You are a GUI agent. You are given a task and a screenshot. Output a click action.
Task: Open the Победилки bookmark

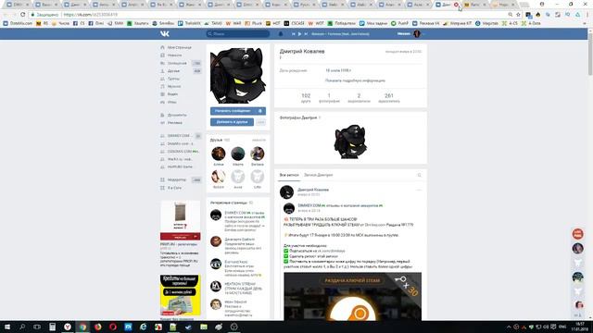point(342,23)
